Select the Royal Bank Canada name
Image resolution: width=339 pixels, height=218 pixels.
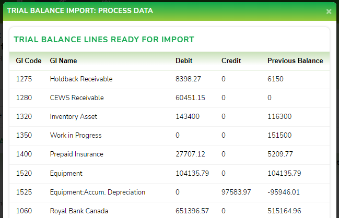(x=79, y=211)
